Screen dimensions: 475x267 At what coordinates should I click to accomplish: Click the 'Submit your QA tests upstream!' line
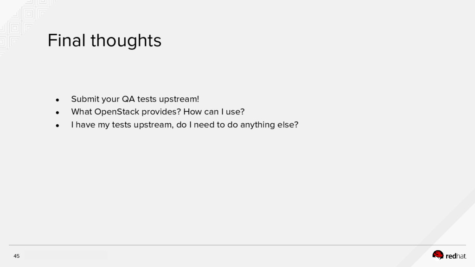click(135, 99)
